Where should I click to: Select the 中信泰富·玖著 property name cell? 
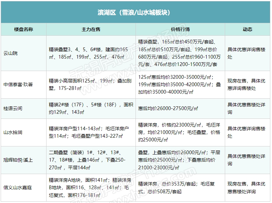24,84
